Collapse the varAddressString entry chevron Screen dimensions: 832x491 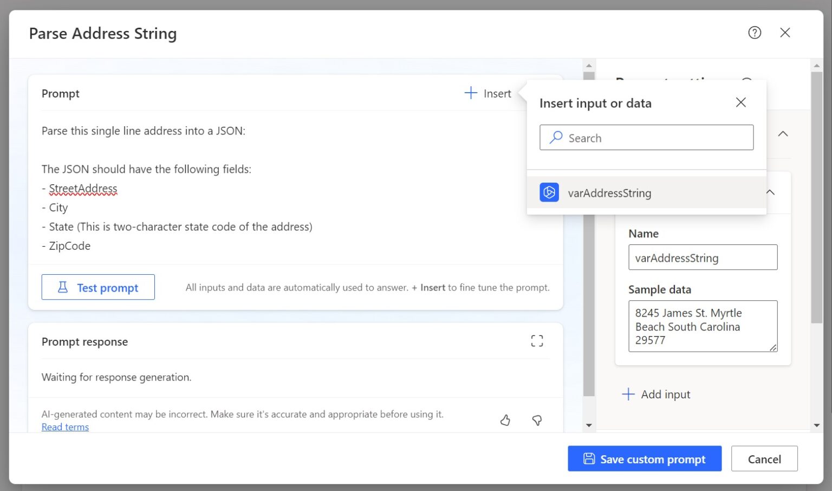[x=770, y=192]
